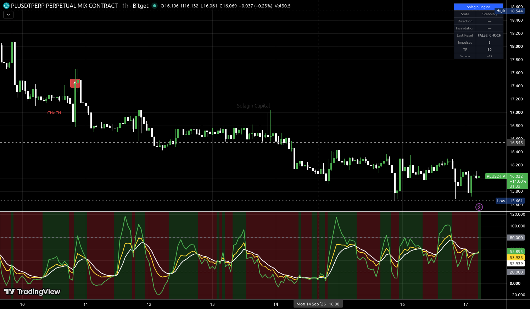530x309 pixels.
Task: Click the yellow 53.925 oscillator value label
Action: pyautogui.click(x=516, y=258)
